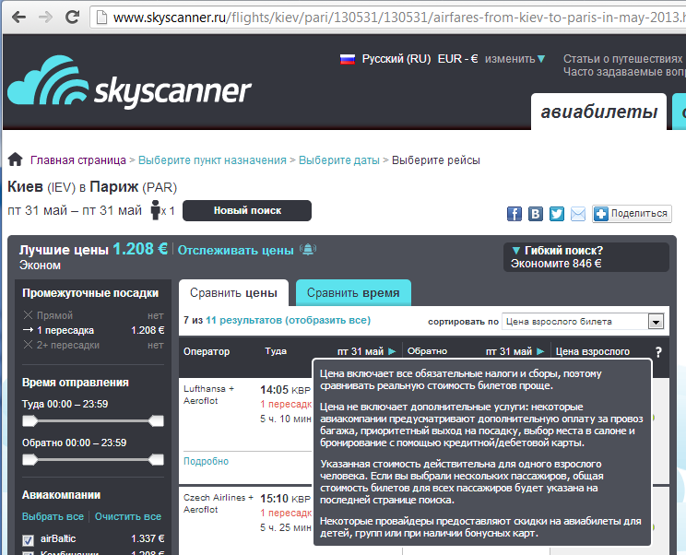The image size is (686, 555).
Task: Click the browser address bar
Action: tap(387, 17)
